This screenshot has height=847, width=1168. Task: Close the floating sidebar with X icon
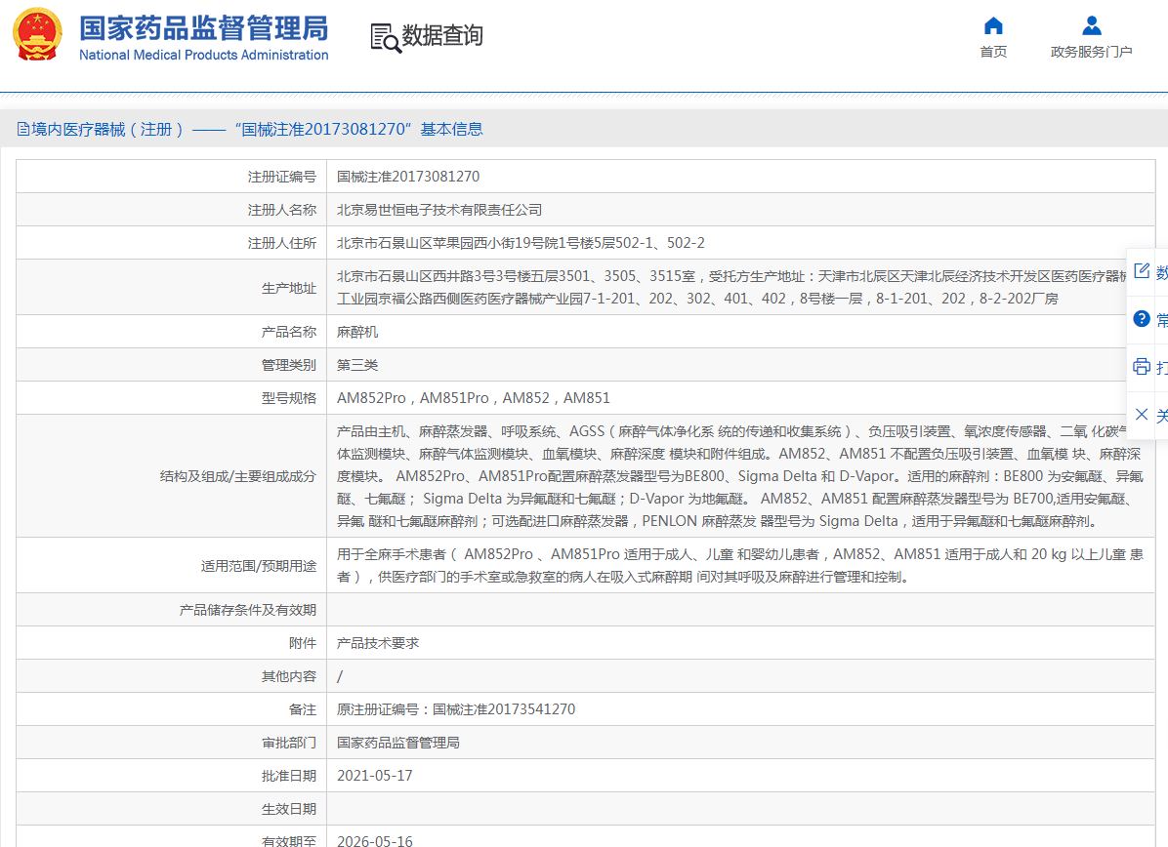(1141, 414)
